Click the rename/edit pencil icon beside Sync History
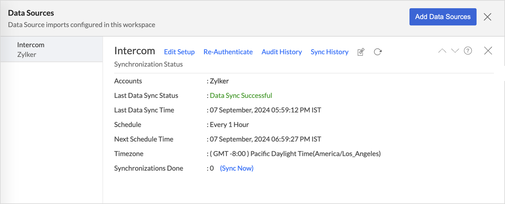 pyautogui.click(x=361, y=52)
